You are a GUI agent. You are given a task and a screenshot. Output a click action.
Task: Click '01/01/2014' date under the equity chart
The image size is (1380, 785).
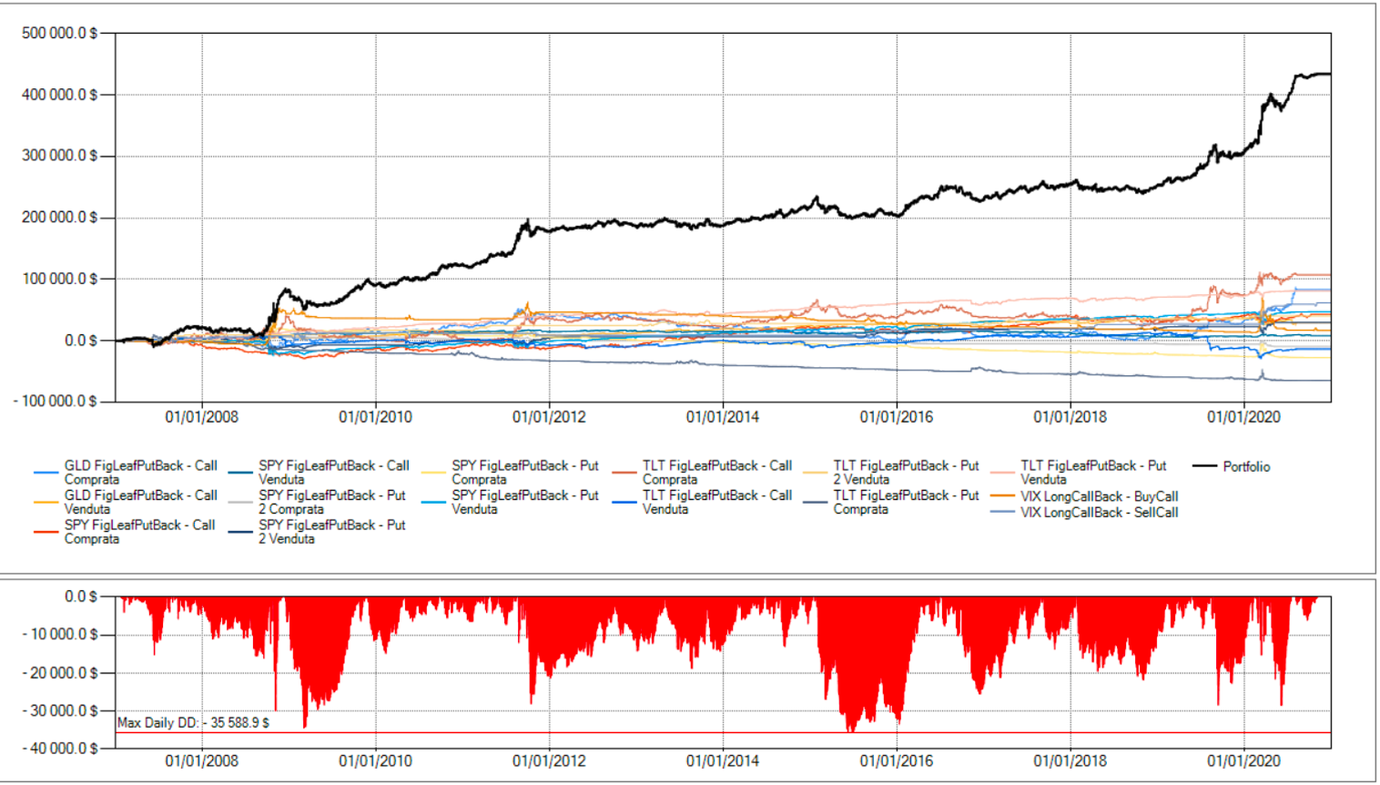pyautogui.click(x=723, y=417)
